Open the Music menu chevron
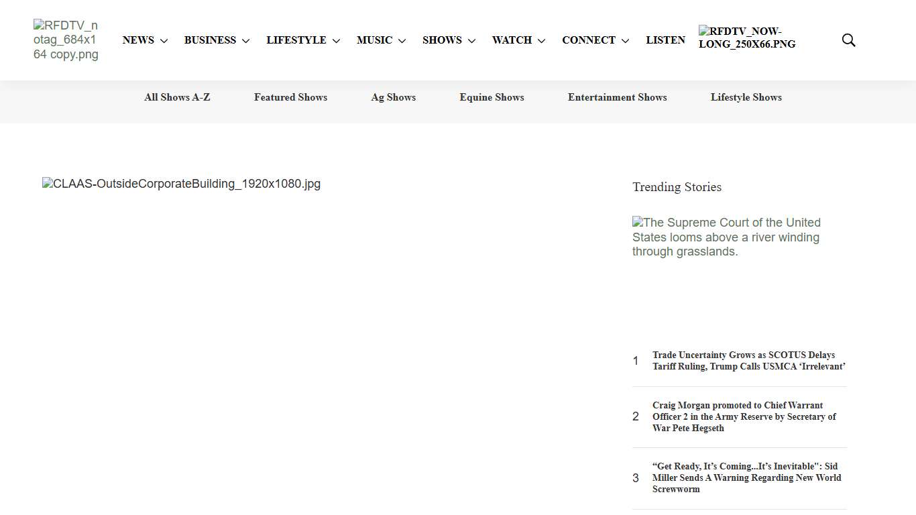 point(402,41)
